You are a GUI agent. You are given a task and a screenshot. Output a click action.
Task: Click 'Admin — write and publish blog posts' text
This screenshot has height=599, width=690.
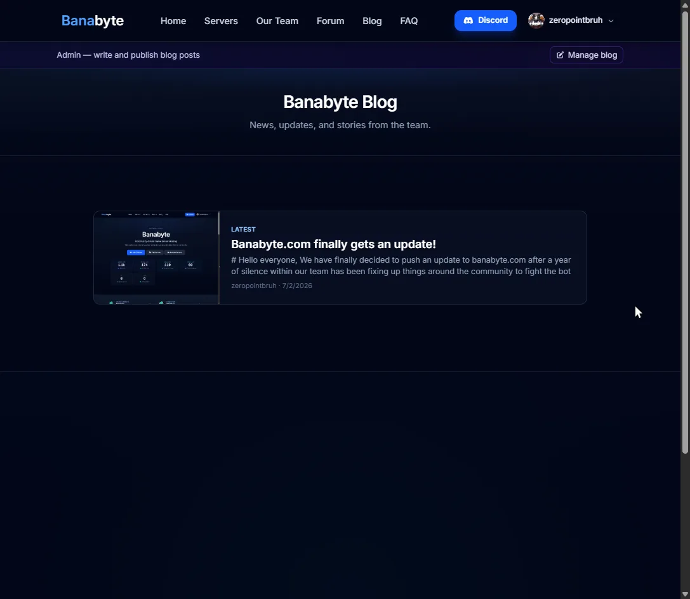click(128, 55)
